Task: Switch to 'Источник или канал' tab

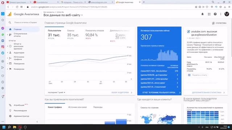Action: pos(78,107)
